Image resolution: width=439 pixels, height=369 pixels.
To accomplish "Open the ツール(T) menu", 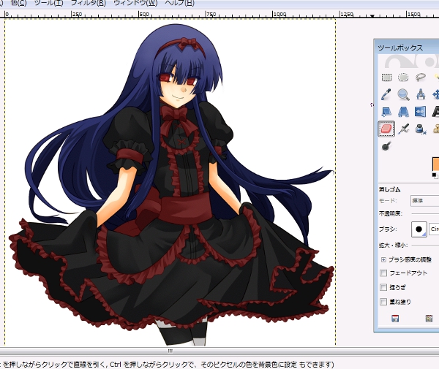I will point(48,3).
